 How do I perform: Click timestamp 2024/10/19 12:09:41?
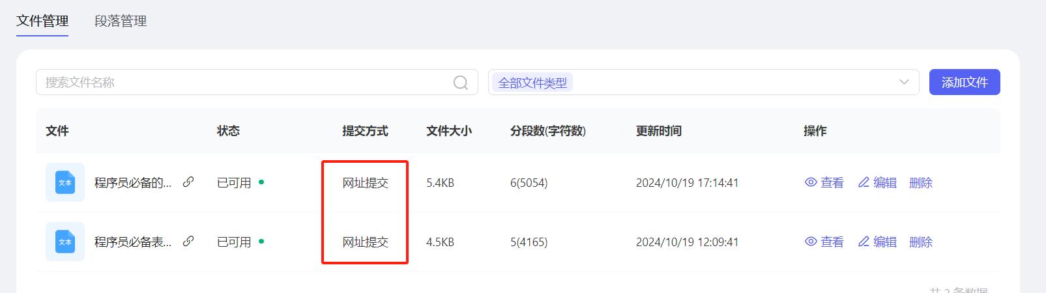(688, 242)
